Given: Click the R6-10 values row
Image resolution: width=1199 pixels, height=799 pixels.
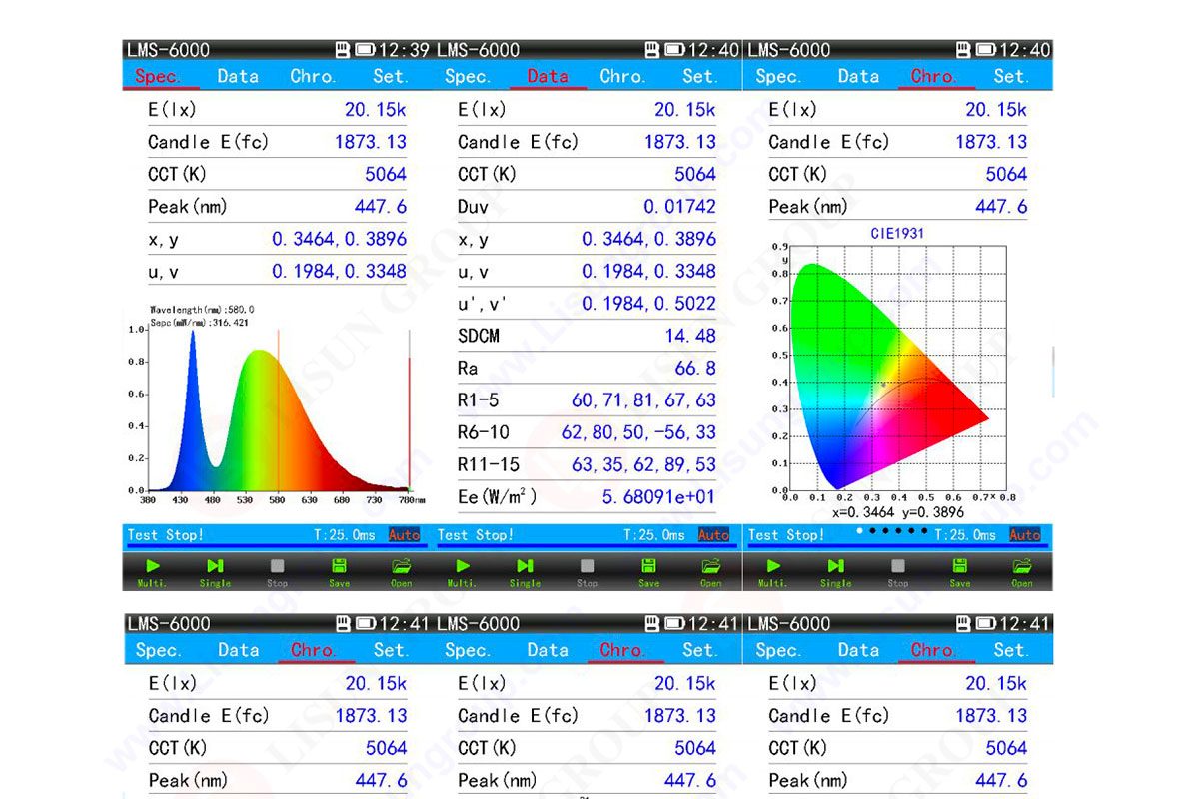Looking at the screenshot, I should (x=588, y=432).
